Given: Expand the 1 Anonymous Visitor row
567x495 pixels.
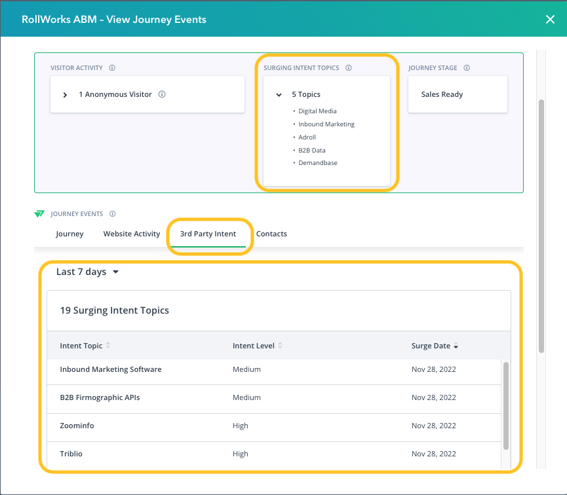Looking at the screenshot, I should 65,95.
